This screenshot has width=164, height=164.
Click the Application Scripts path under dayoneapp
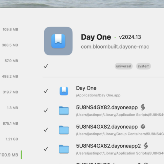click(120, 115)
